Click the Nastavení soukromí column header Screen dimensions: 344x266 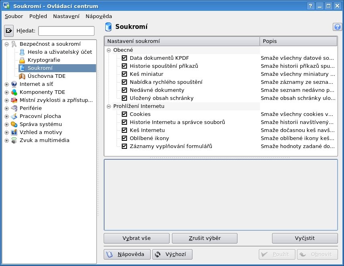pyautogui.click(x=182, y=41)
